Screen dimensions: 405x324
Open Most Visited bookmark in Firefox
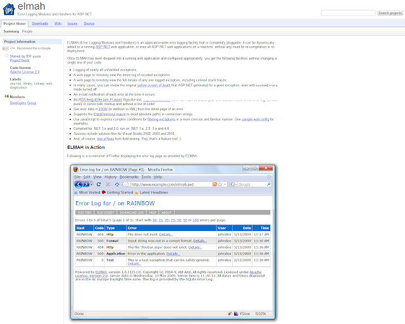(87, 192)
